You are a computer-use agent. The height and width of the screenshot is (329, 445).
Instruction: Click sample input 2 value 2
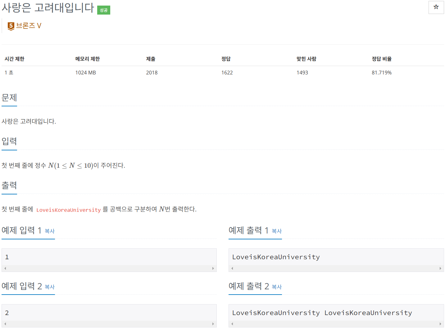[7, 313]
